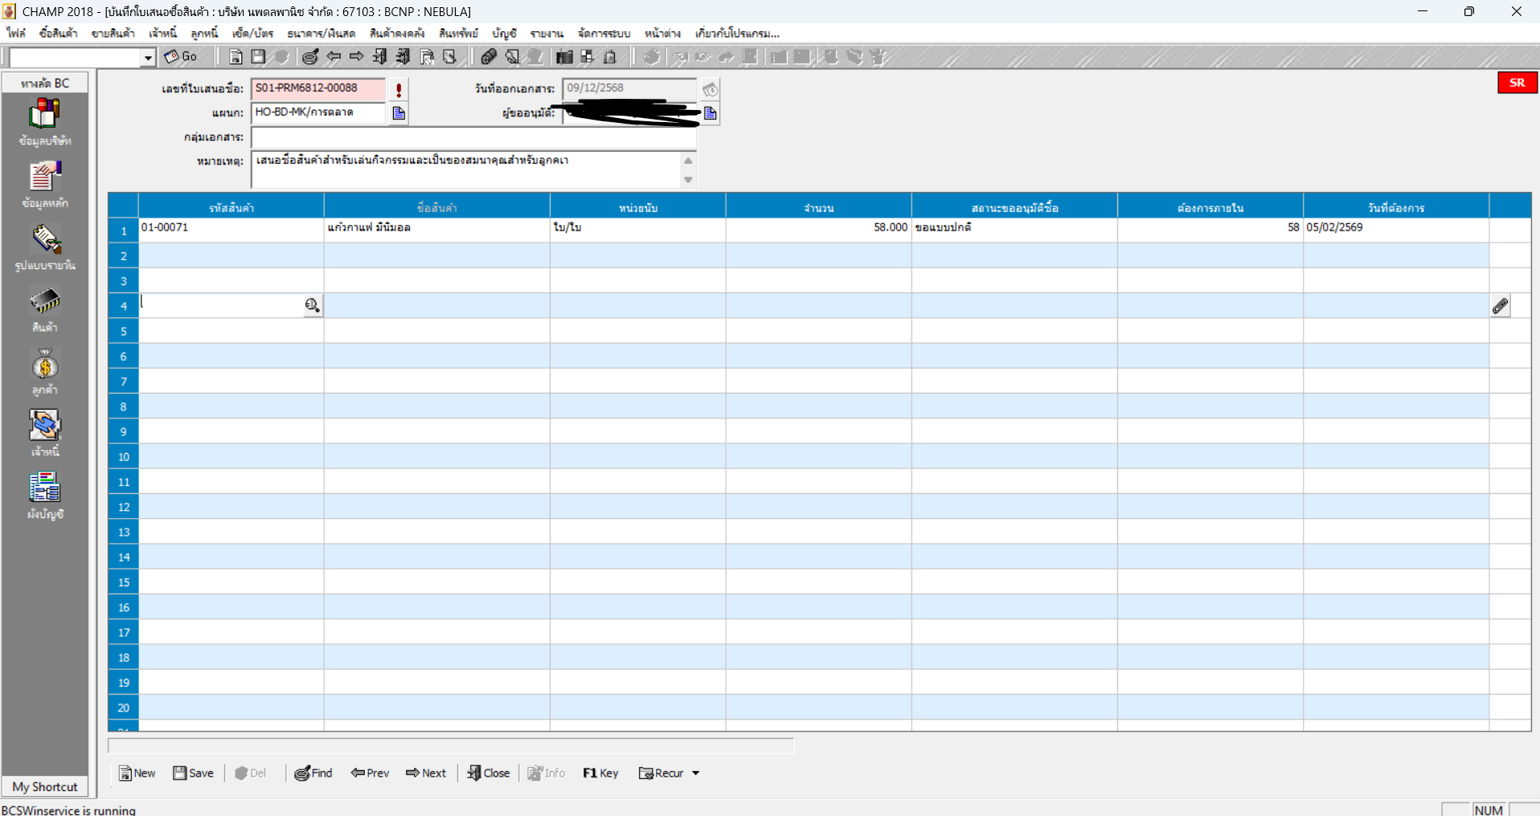The height and width of the screenshot is (816, 1540).
Task: Open the ลูกค้า money bag icon
Action: click(45, 365)
